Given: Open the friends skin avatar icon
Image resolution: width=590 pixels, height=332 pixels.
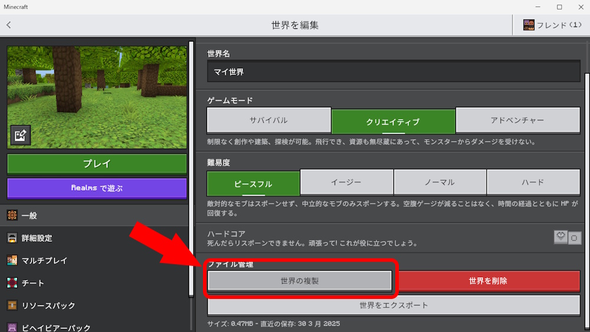Looking at the screenshot, I should [x=529, y=25].
